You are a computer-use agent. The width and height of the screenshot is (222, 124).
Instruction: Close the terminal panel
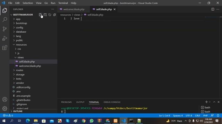click(x=219, y=102)
